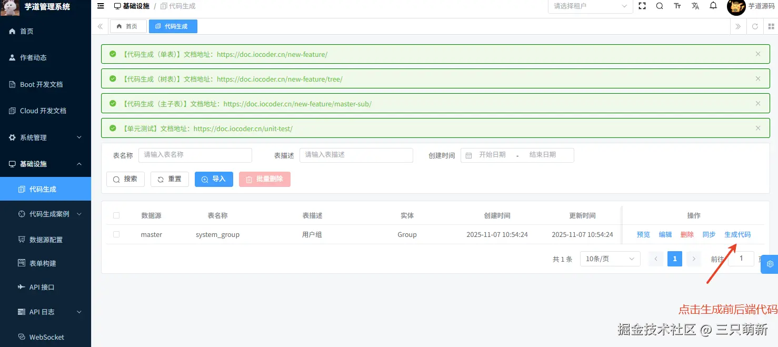Click the 实体 cell Group
This screenshot has width=778, height=347.
(407, 234)
